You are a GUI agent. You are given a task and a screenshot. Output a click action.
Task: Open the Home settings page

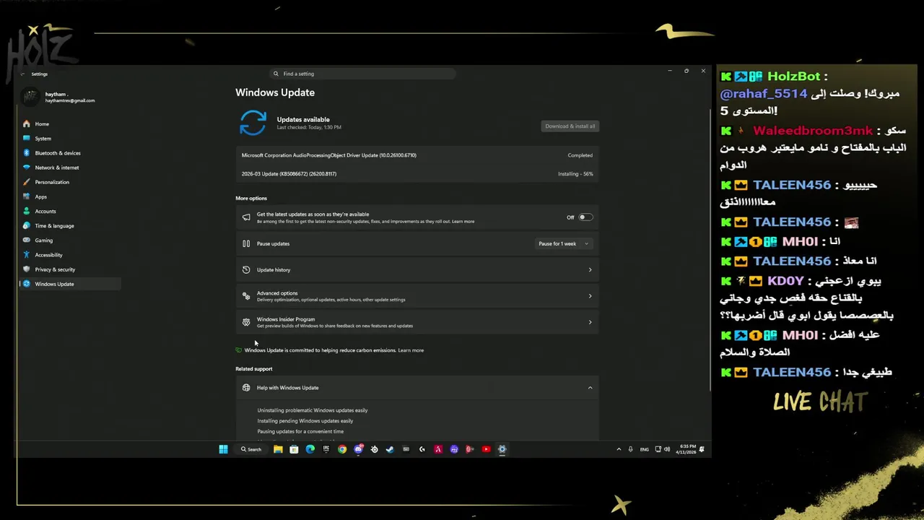tap(70, 123)
